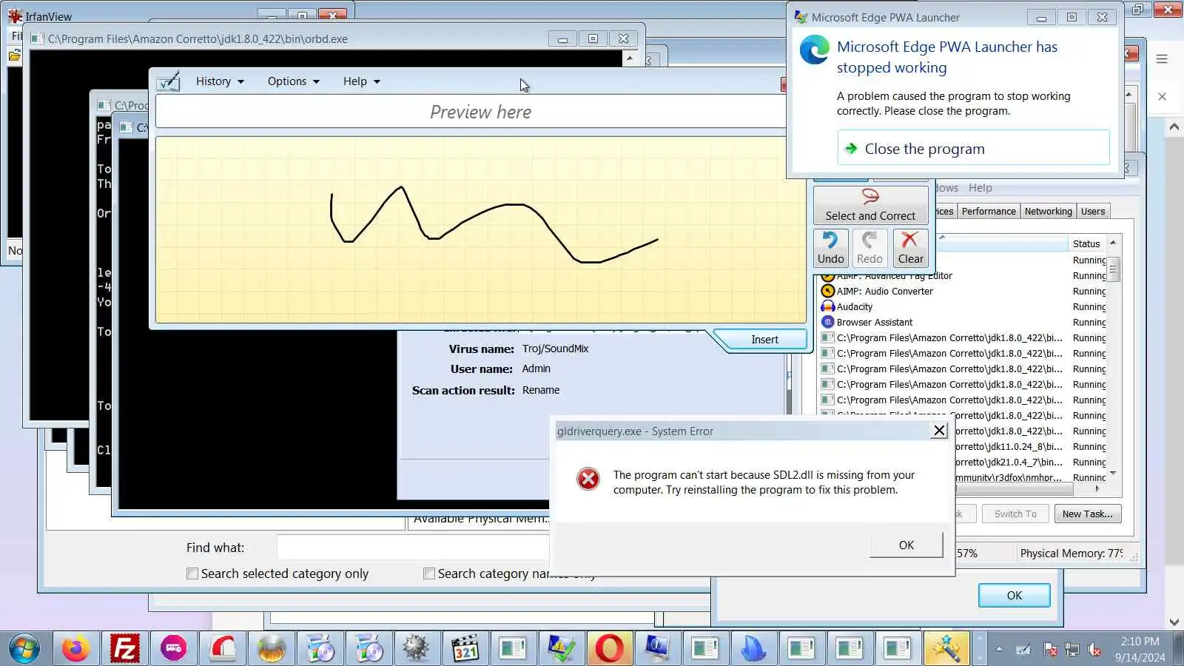Open the Windows Start menu orb
Image resolution: width=1184 pixels, height=666 pixels.
[x=24, y=649]
